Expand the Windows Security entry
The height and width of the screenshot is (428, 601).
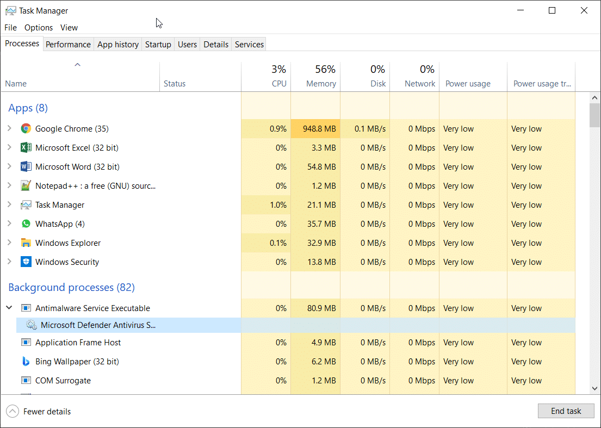[x=10, y=262]
